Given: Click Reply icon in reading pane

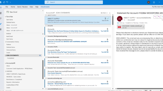Looking at the screenshot, I should [155, 17].
